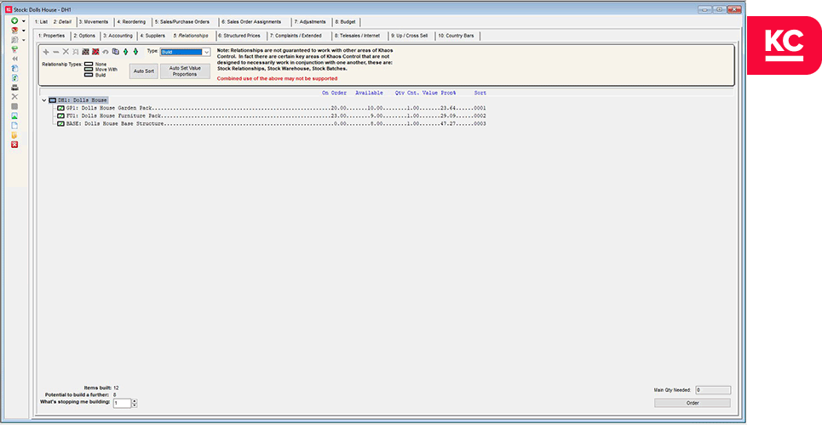Collapse the DH1: Dolls House tree node
822x425 pixels.
44,100
